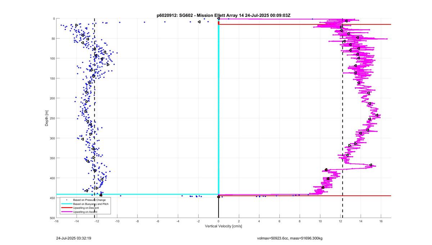Click depth-axis tick label '150'
Viewport: 432px width, 245px height.
pos(52,78)
